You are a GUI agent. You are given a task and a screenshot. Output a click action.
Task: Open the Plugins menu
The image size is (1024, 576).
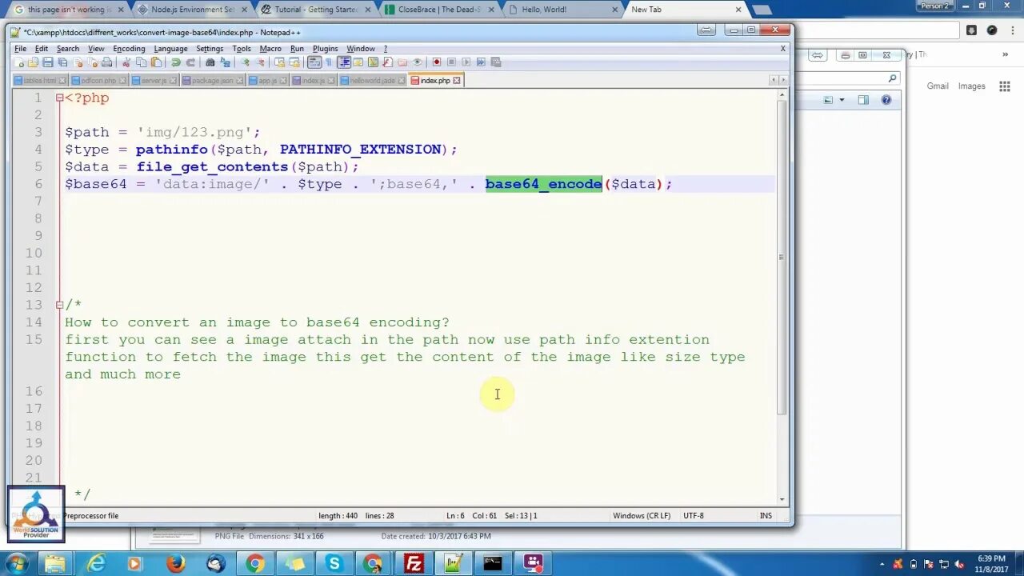coord(325,49)
